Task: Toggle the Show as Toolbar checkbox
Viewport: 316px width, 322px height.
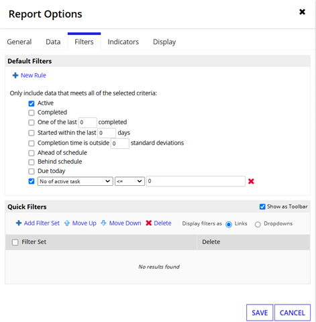Action: 262,207
